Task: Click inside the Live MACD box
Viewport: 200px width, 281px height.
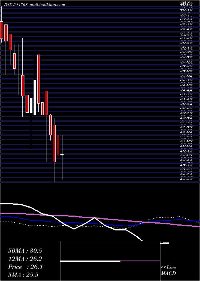Action: (110, 261)
